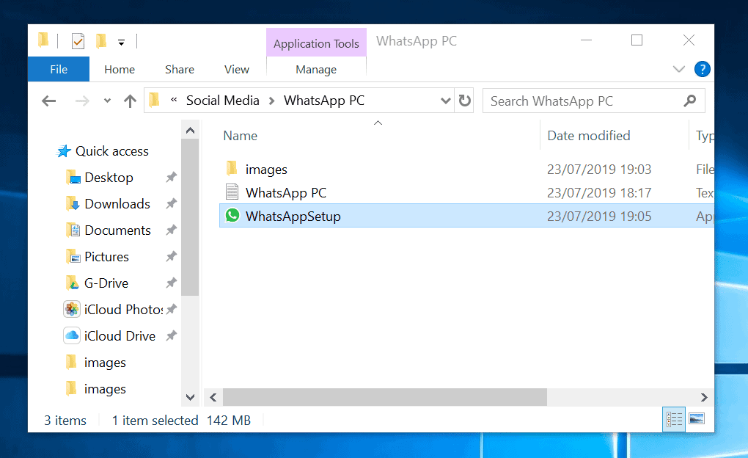Viewport: 748px width, 458px height.
Task: Refresh the WhatsApp PC folder
Action: 464,101
